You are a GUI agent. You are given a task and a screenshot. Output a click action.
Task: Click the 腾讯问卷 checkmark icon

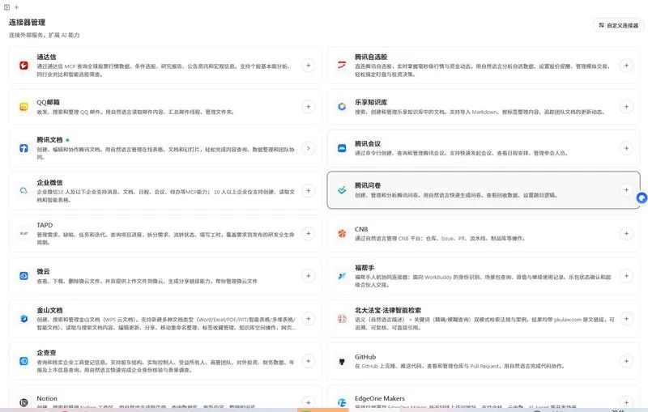[x=342, y=190]
